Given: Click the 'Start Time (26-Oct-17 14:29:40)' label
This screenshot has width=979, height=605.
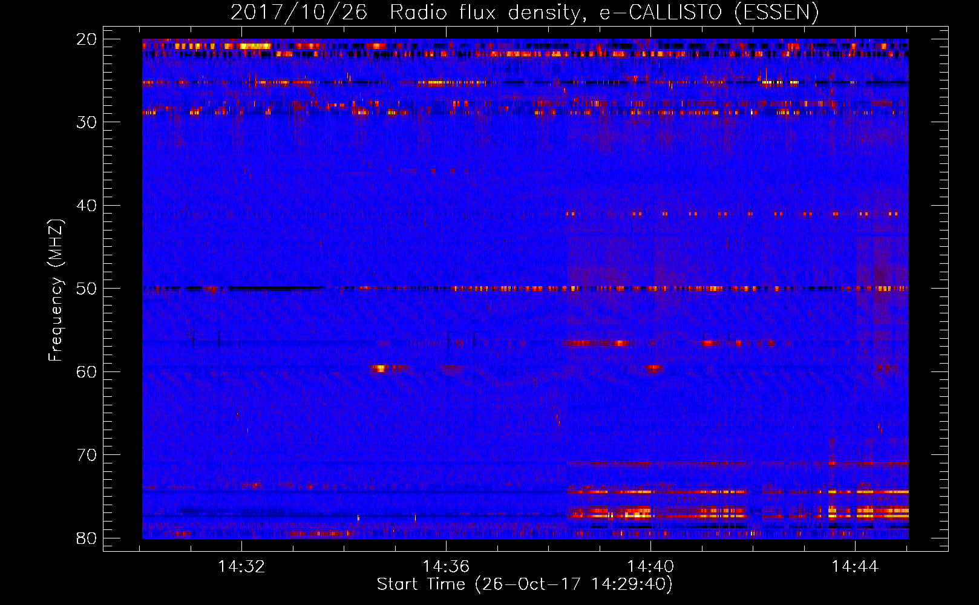Looking at the screenshot, I should tap(525, 584).
